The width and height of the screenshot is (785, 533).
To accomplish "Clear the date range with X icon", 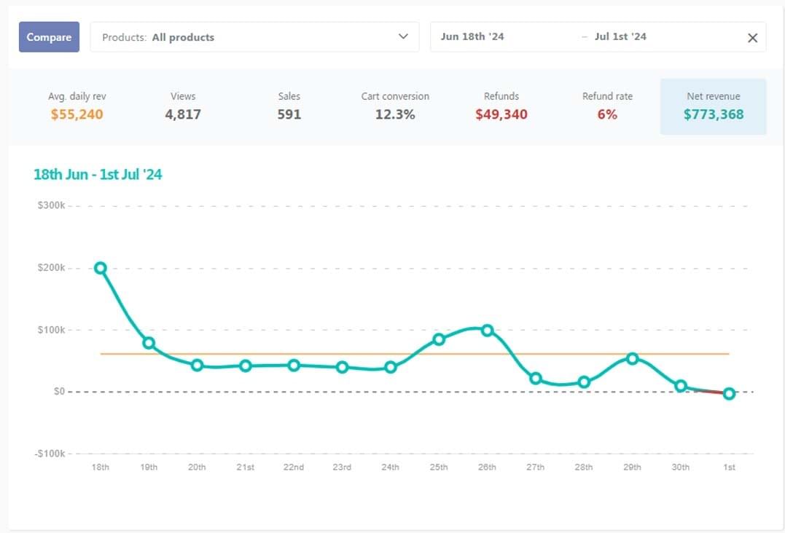I will pyautogui.click(x=752, y=38).
